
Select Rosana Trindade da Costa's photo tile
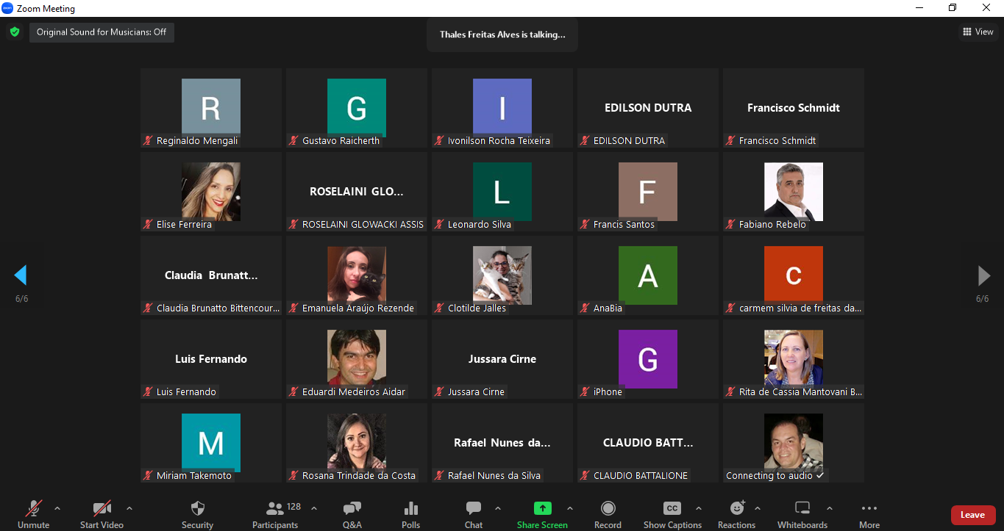pos(357,443)
